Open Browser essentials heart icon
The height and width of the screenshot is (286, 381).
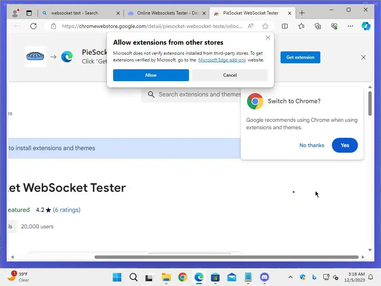pyautogui.click(x=334, y=26)
